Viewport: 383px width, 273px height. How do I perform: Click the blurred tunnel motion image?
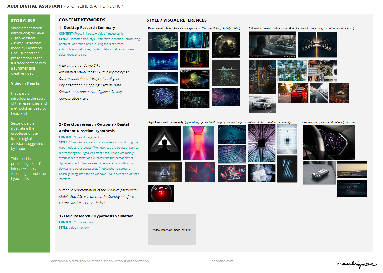(x=319, y=93)
